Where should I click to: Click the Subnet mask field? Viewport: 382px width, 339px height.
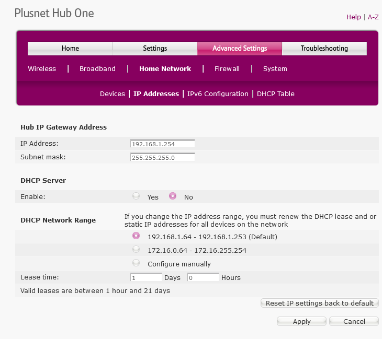click(x=162, y=157)
